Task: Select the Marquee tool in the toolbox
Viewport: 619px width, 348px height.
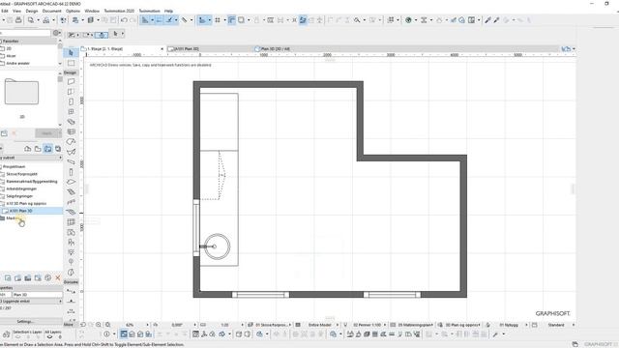Action: point(71,63)
